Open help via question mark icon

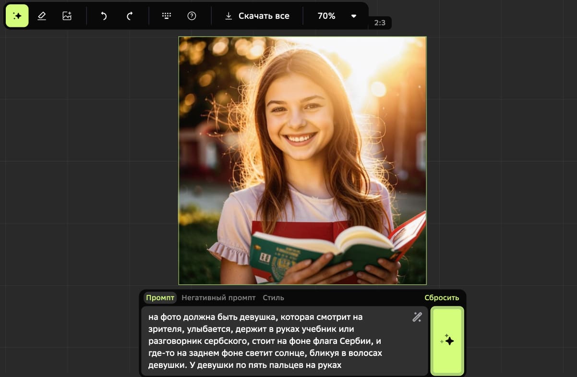[192, 16]
